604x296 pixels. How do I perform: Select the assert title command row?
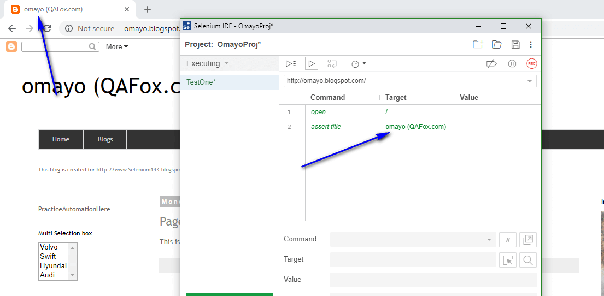411,127
